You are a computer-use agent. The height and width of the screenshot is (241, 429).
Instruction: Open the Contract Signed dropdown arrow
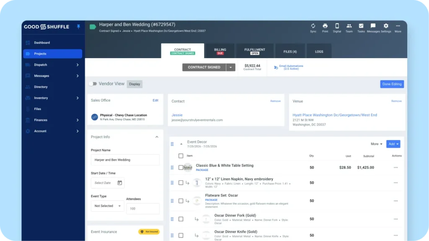coord(231,67)
